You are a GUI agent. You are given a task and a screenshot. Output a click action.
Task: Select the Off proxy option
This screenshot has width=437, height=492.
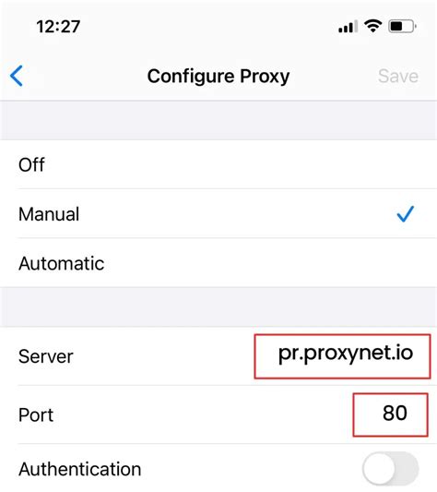click(218, 164)
